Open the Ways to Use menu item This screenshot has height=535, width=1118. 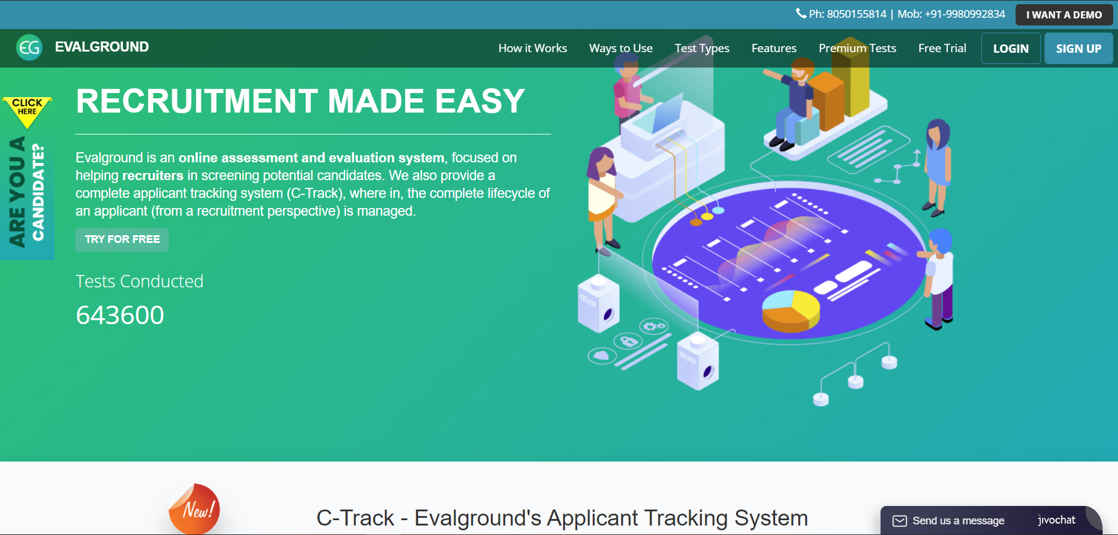pyautogui.click(x=621, y=48)
